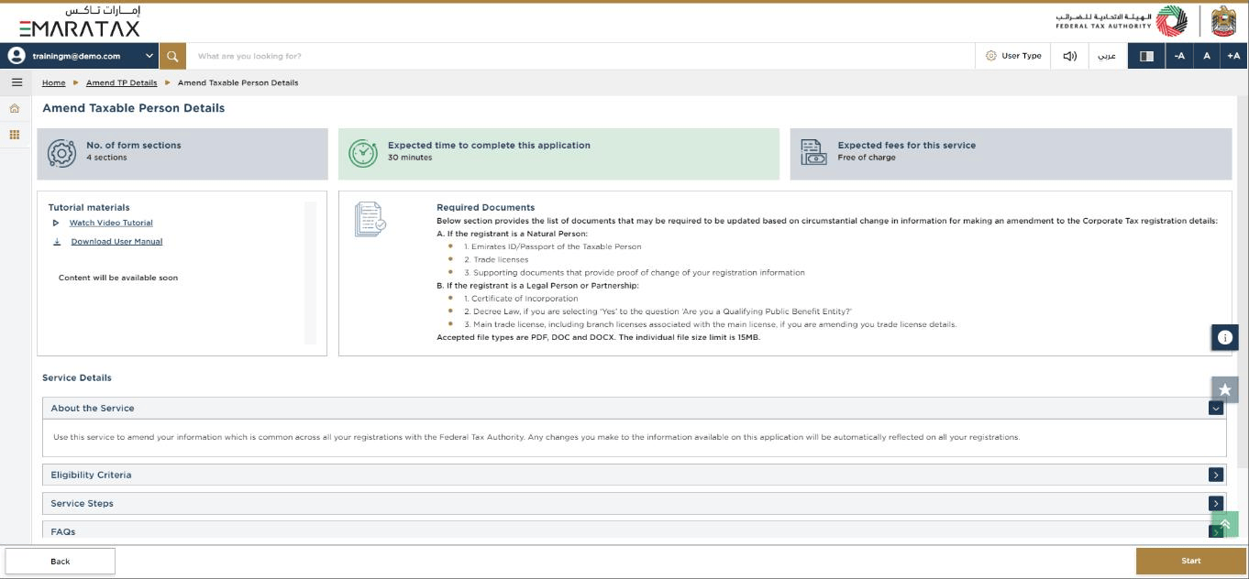This screenshot has width=1249, height=579.
Task: Click the Download User Manual link
Action: click(x=116, y=242)
